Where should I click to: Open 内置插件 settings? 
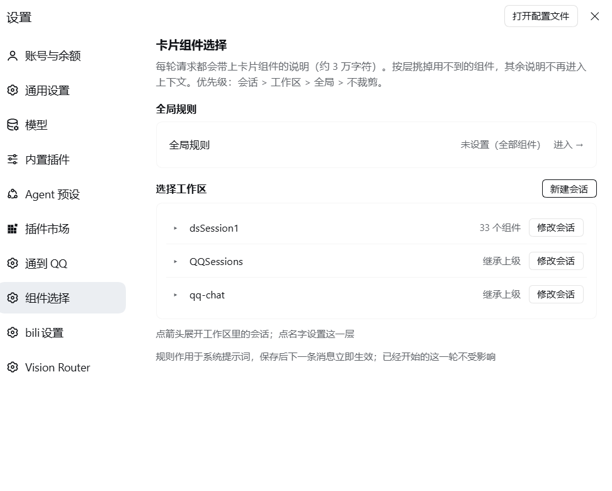[62, 160]
